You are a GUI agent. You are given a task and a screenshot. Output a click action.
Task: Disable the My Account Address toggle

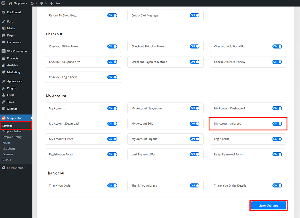tap(277, 124)
